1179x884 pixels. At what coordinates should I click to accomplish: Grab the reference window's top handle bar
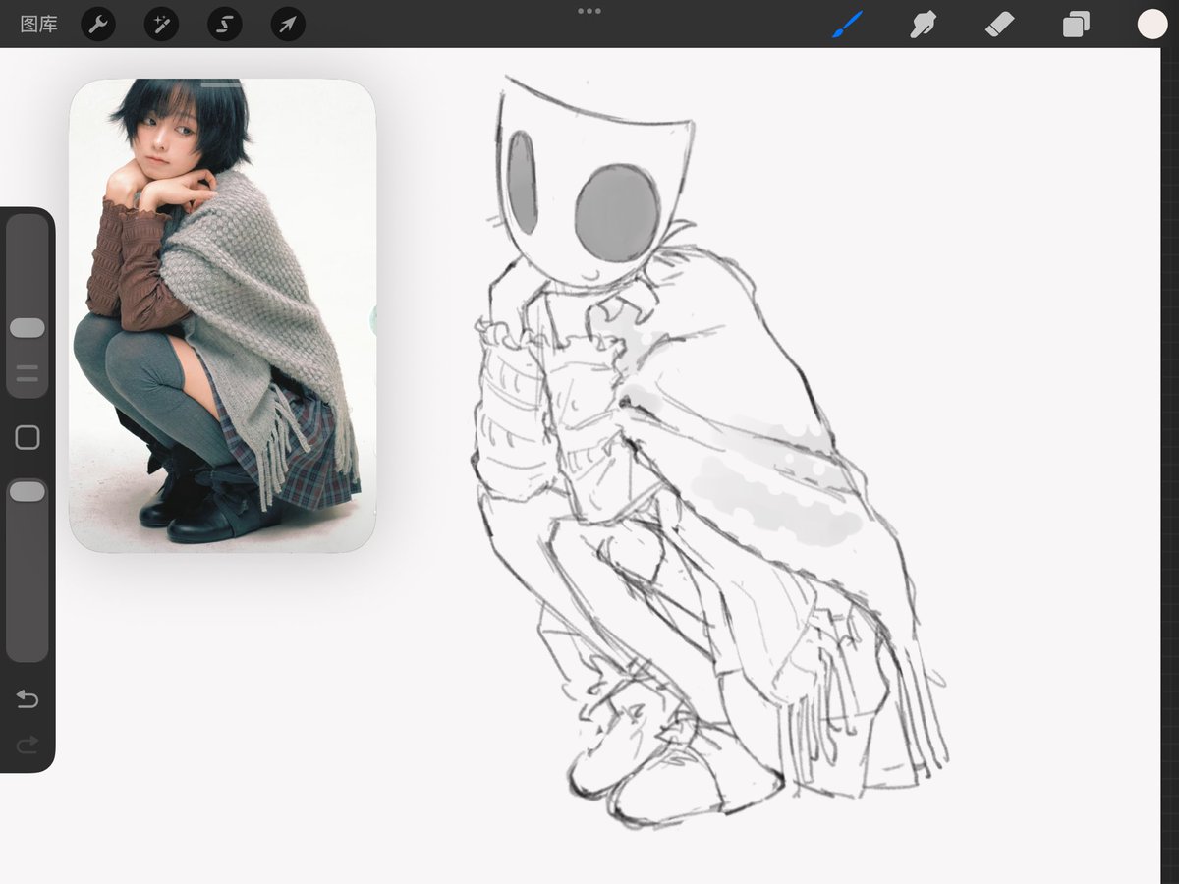coord(223,85)
